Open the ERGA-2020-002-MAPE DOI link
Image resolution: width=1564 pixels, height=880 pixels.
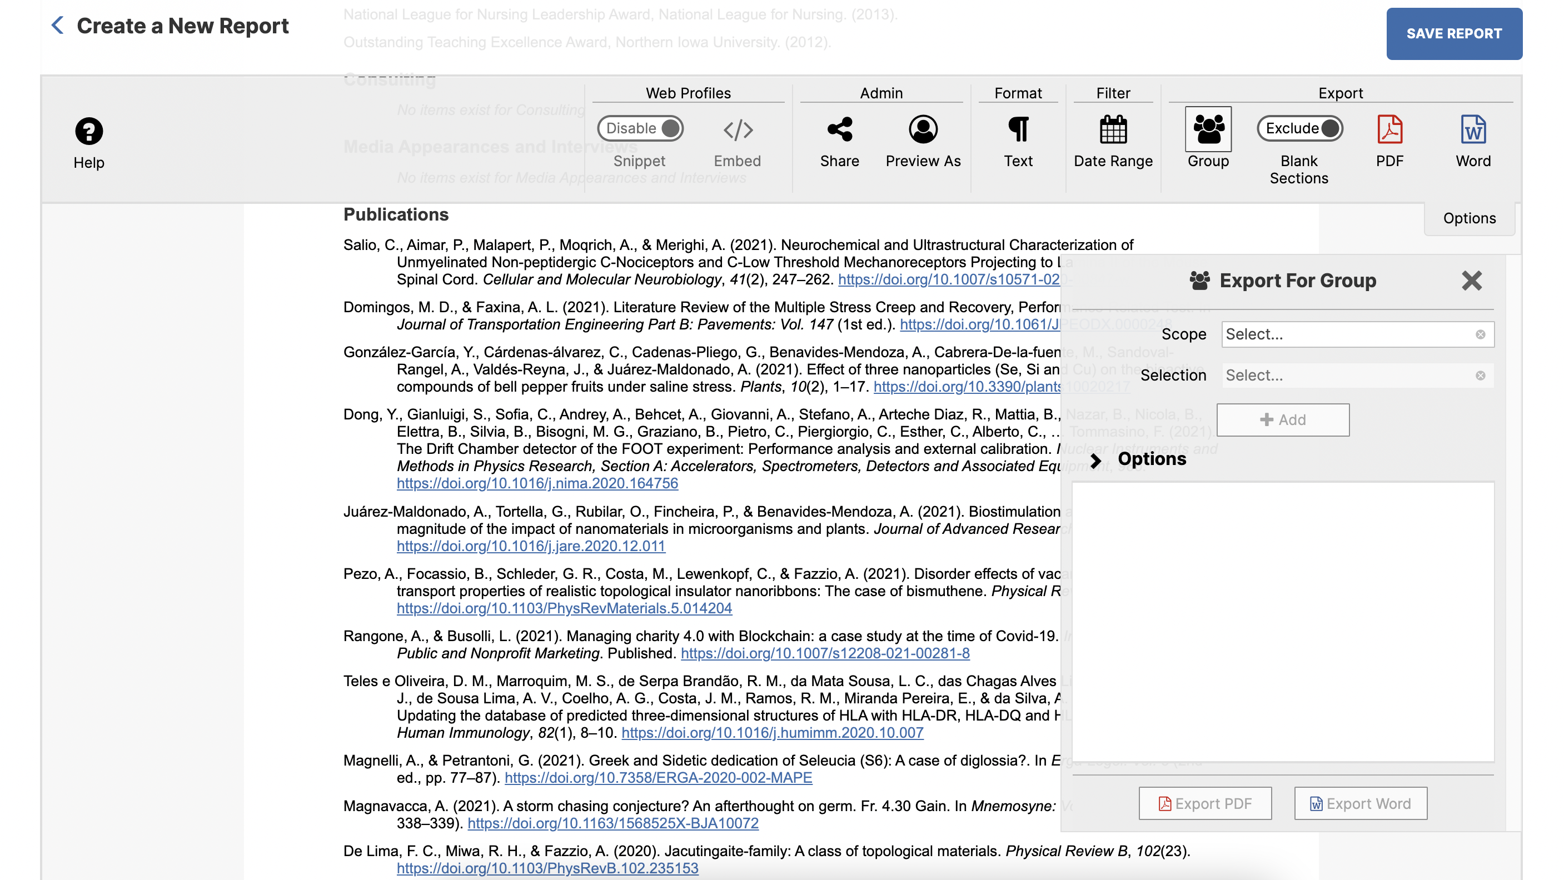tap(658, 778)
